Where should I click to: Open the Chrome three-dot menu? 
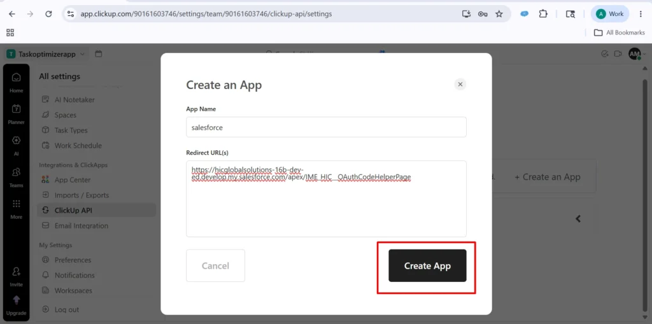[641, 14]
